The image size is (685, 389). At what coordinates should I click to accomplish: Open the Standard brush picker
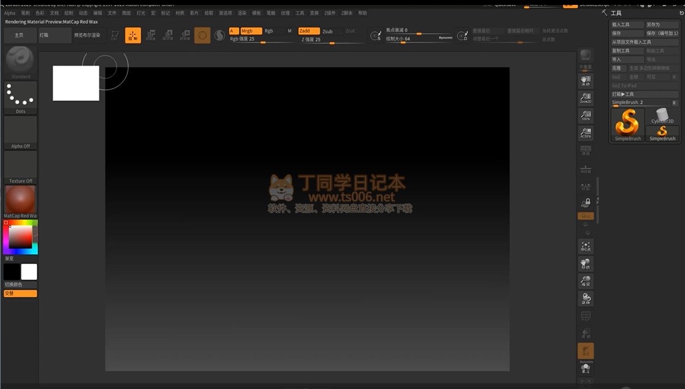20,61
